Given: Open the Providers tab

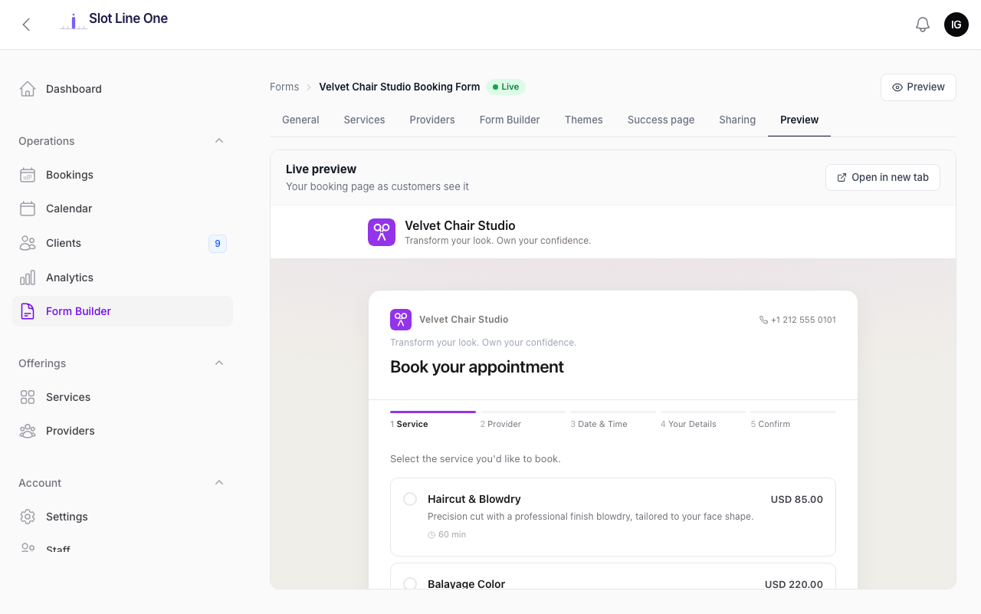Looking at the screenshot, I should pos(432,120).
